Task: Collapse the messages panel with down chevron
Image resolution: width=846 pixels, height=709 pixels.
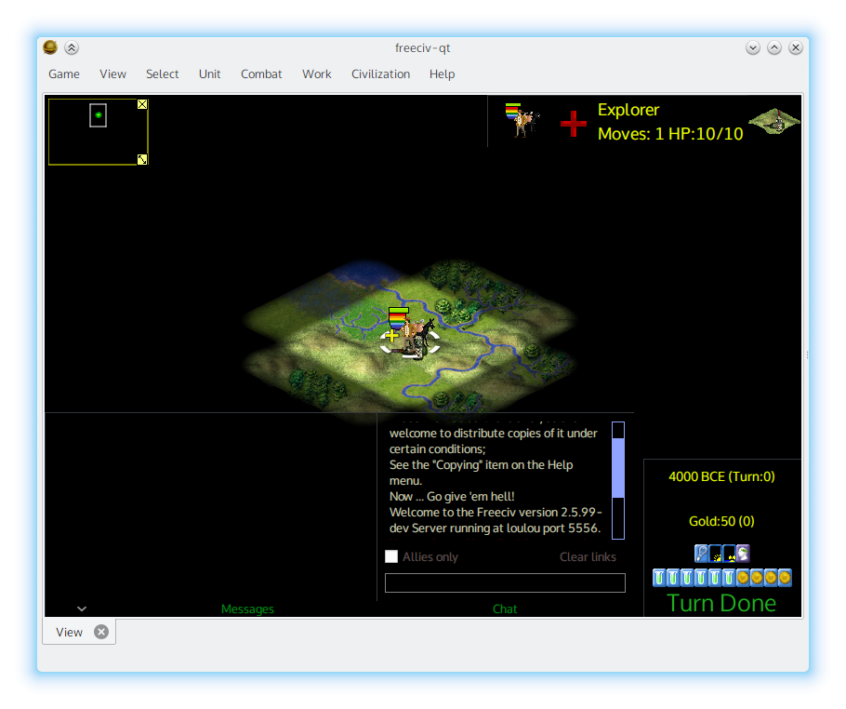Action: coord(82,609)
